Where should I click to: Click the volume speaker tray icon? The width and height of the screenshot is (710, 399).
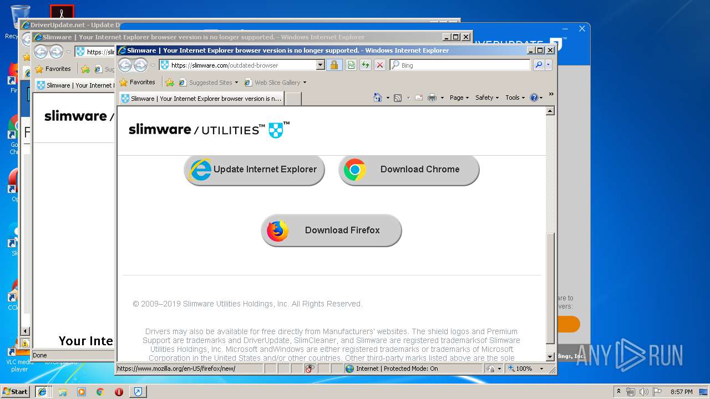tap(644, 392)
